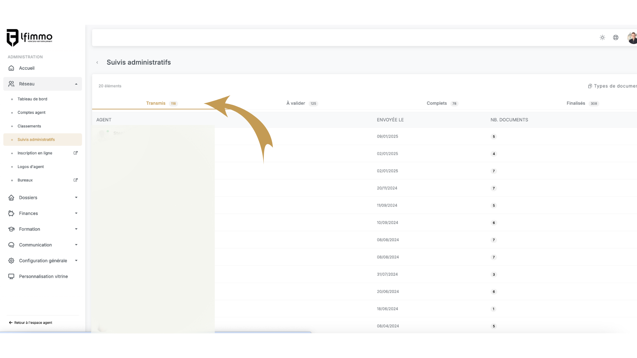Open external link icon for Inscription en ligne
Image resolution: width=637 pixels, height=358 pixels.
(x=75, y=153)
